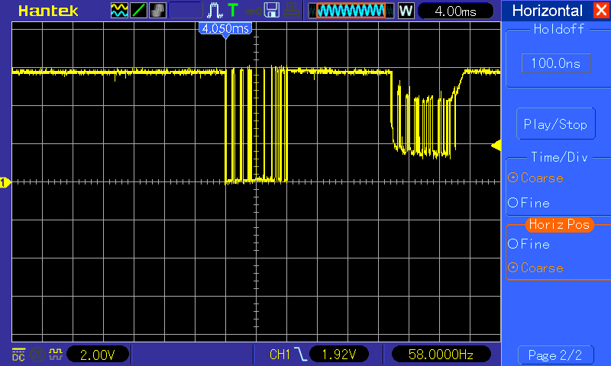This screenshot has height=366, width=611.
Task: Click the falling edge trigger slope icon
Action: (x=300, y=355)
